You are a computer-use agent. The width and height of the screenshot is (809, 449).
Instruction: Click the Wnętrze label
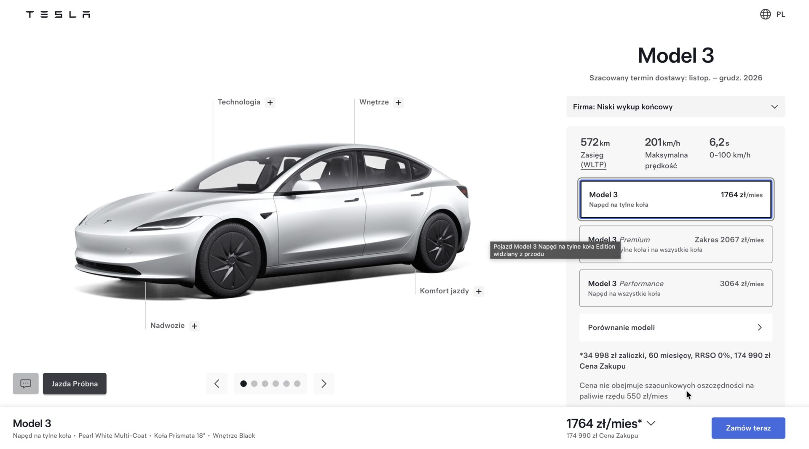(374, 102)
